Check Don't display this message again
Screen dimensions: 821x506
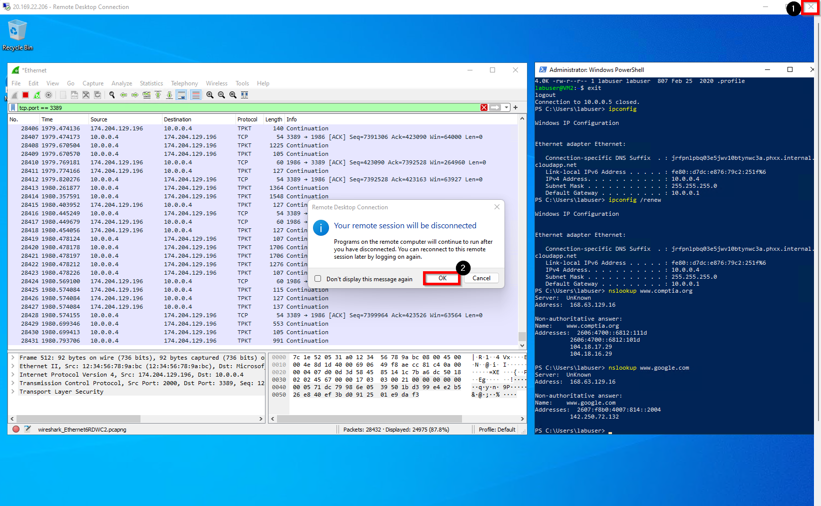[x=318, y=279]
